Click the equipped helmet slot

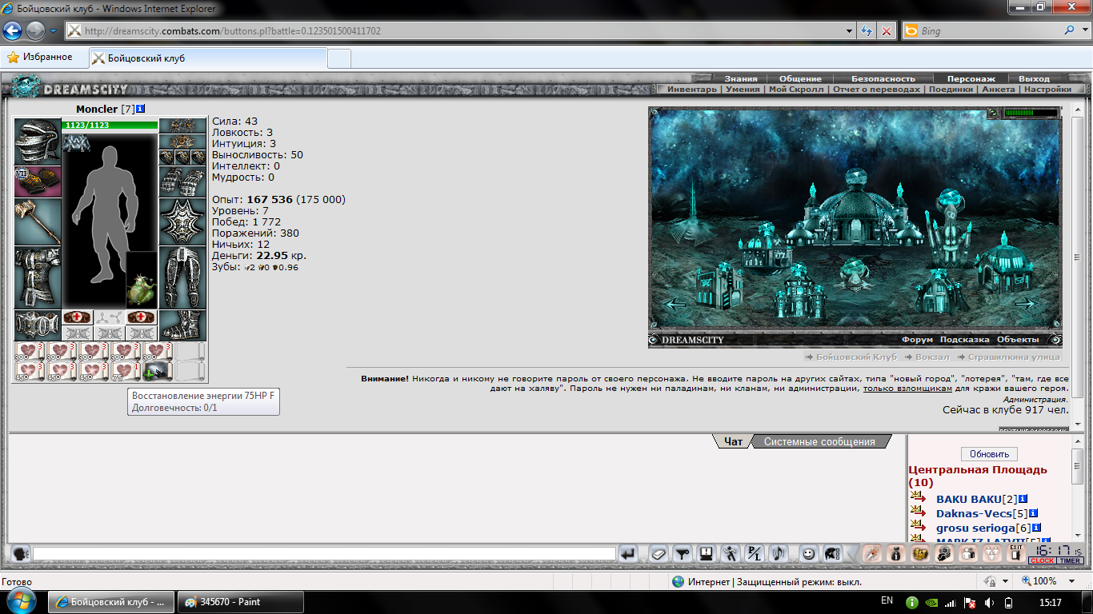(38, 142)
